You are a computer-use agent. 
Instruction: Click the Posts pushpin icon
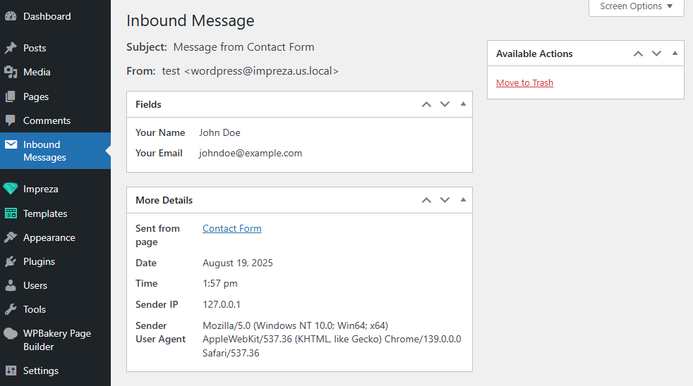pos(11,48)
